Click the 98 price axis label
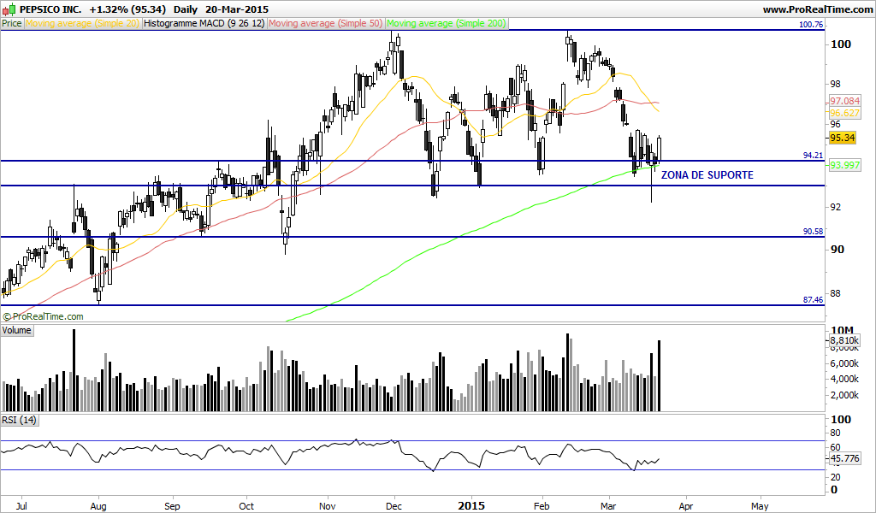The width and height of the screenshot is (876, 513). (836, 84)
